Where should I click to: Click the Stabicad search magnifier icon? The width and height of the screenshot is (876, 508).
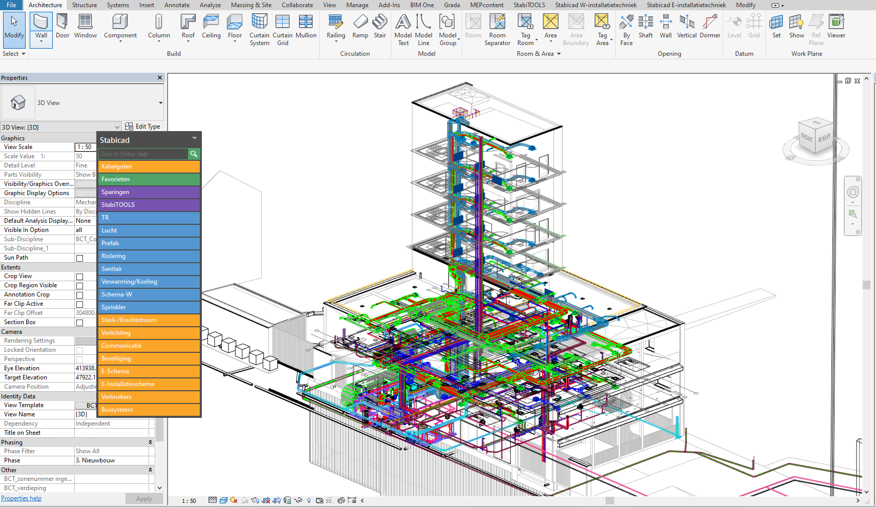(194, 154)
